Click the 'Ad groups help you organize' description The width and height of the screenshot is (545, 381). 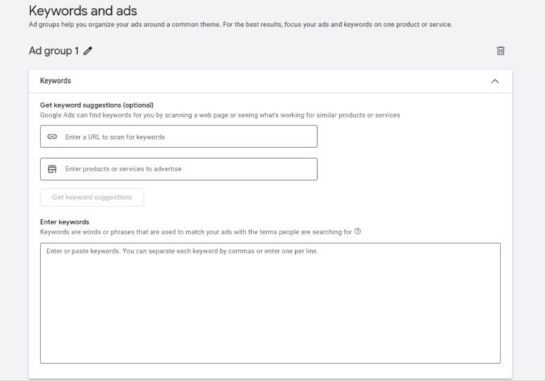point(241,25)
